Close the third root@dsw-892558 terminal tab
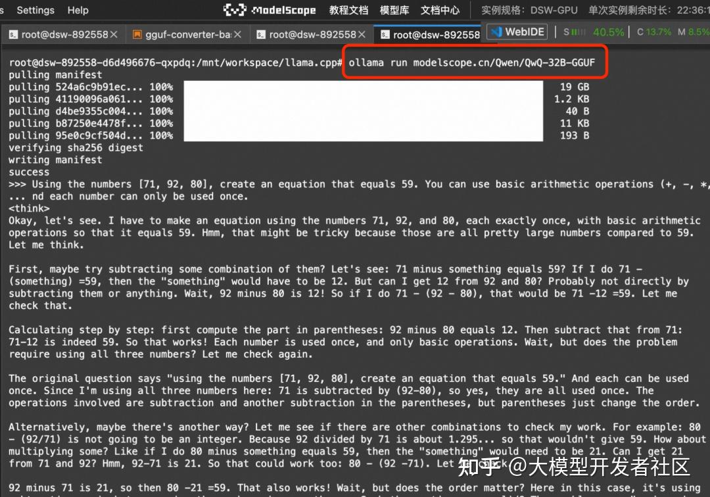Image resolution: width=710 pixels, height=497 pixels. [362, 34]
